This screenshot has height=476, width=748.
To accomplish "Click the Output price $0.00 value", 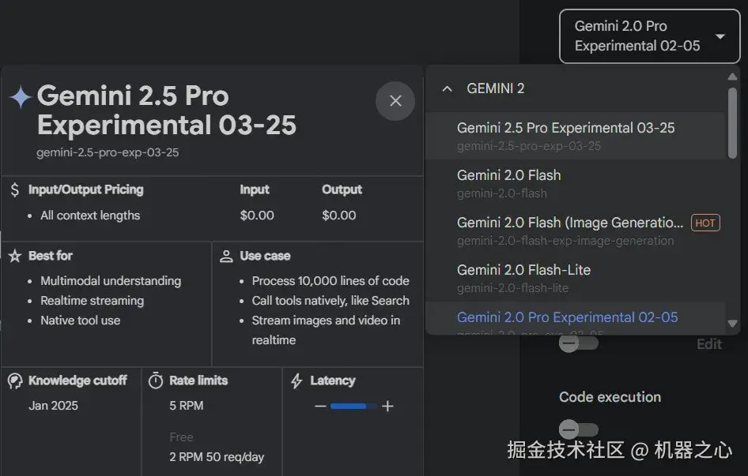I will (338, 216).
